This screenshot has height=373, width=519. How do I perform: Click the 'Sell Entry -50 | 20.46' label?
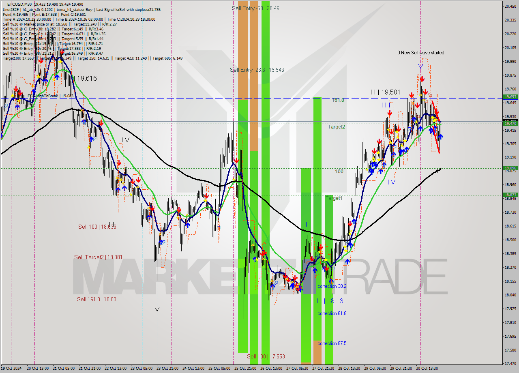point(255,8)
